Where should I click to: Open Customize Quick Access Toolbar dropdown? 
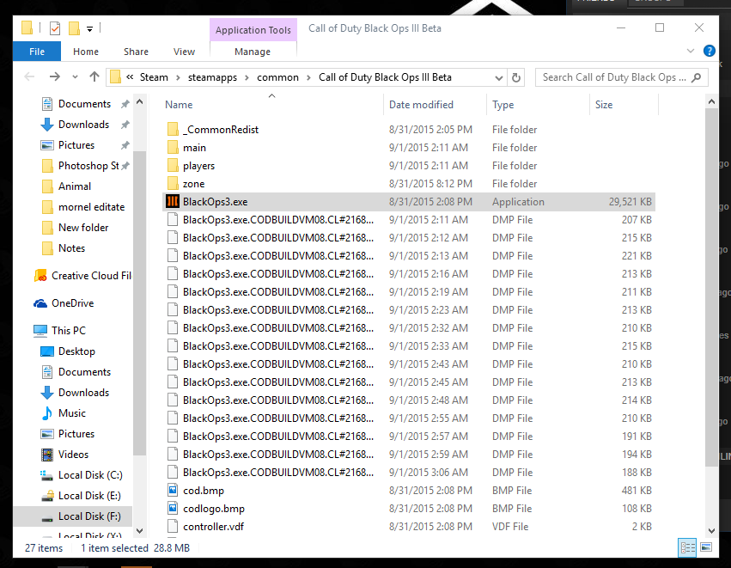pos(89,29)
